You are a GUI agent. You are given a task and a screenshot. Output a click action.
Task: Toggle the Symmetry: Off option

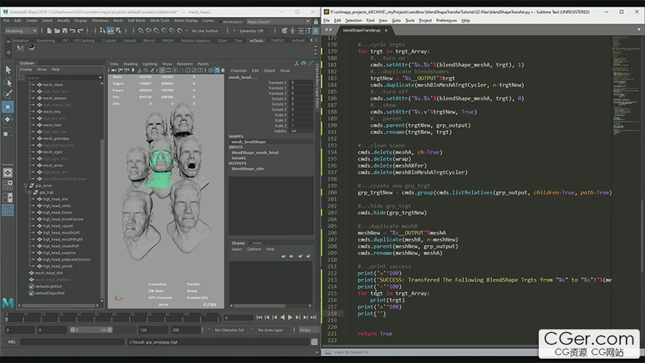251,31
